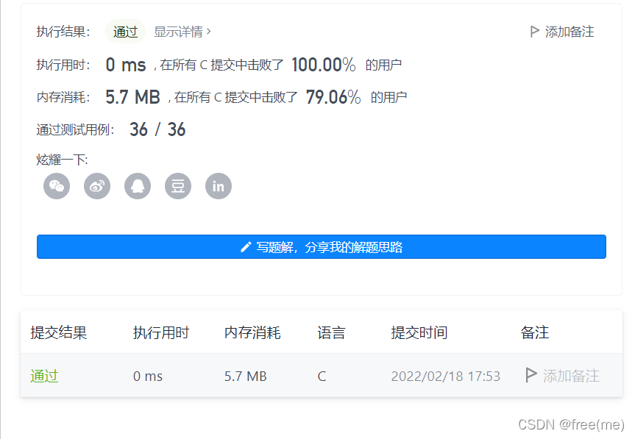This screenshot has width=635, height=439.
Task: Click the flag icon beside top 添加备注
Action: point(535,32)
